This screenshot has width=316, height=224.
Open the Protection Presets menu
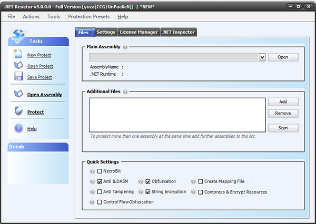(x=89, y=16)
